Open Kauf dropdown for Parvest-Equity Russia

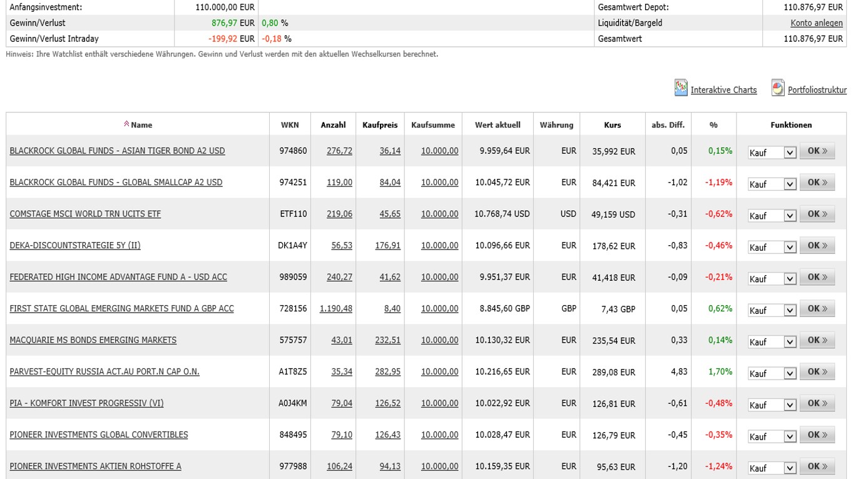coord(790,373)
